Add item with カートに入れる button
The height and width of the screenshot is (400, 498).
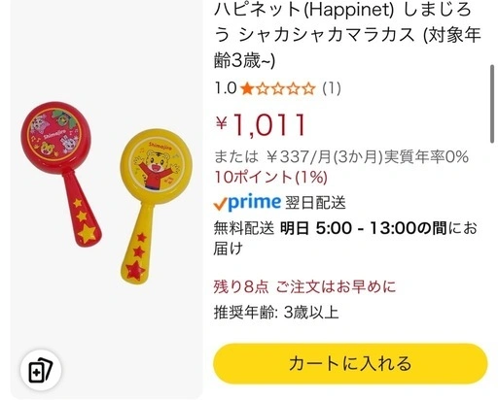(350, 364)
